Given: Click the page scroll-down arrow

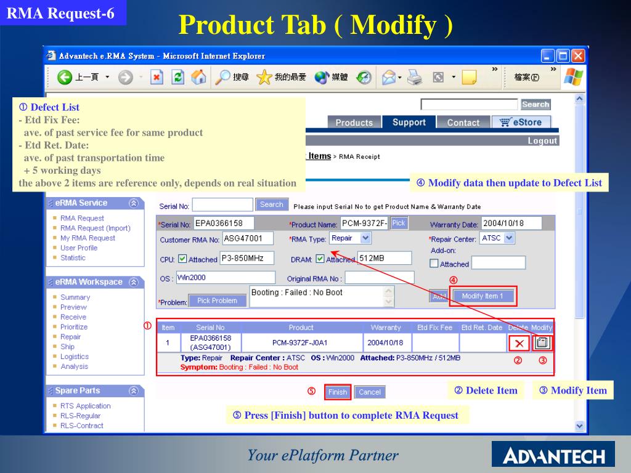Looking at the screenshot, I should pos(579,426).
